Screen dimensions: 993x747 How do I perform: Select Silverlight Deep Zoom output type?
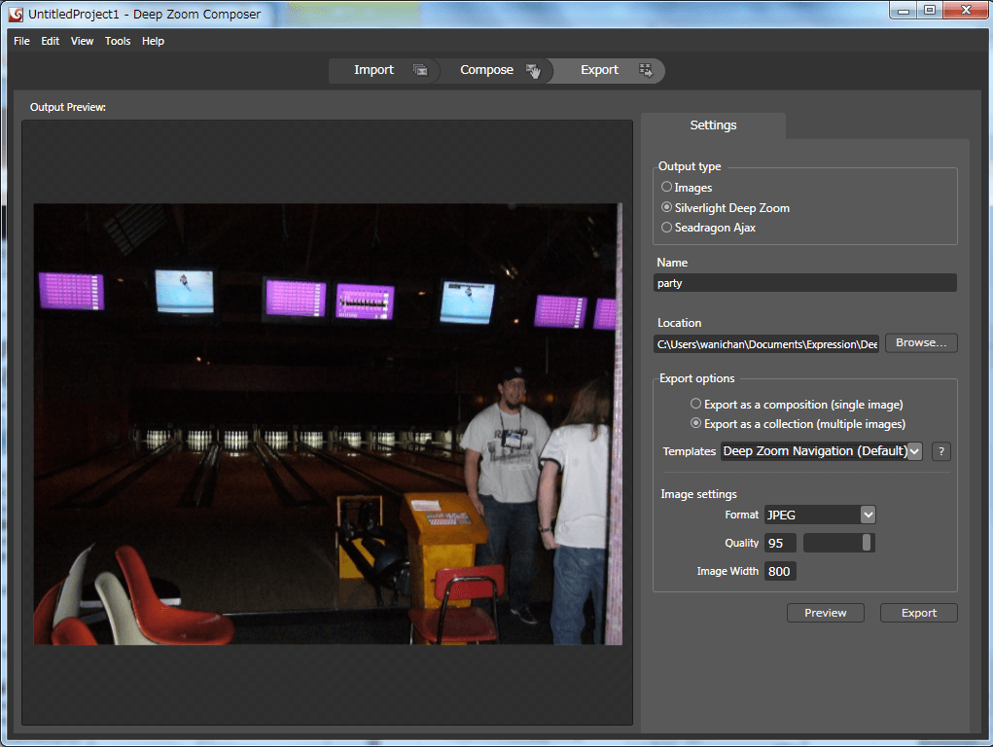(666, 207)
